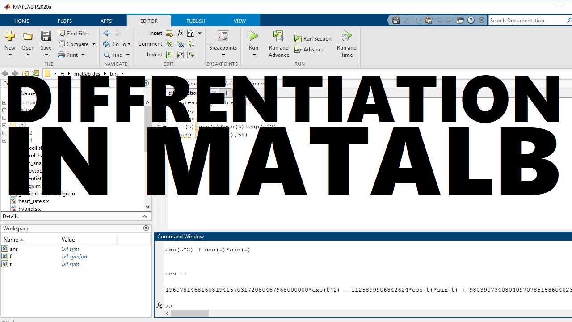This screenshot has width=572, height=322.
Task: Expand the Print dropdown arrow
Action: pyautogui.click(x=83, y=55)
